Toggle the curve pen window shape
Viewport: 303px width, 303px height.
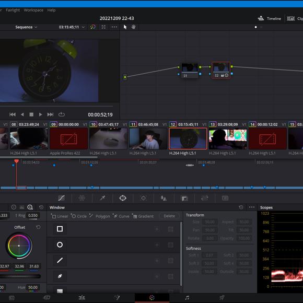coord(60,276)
